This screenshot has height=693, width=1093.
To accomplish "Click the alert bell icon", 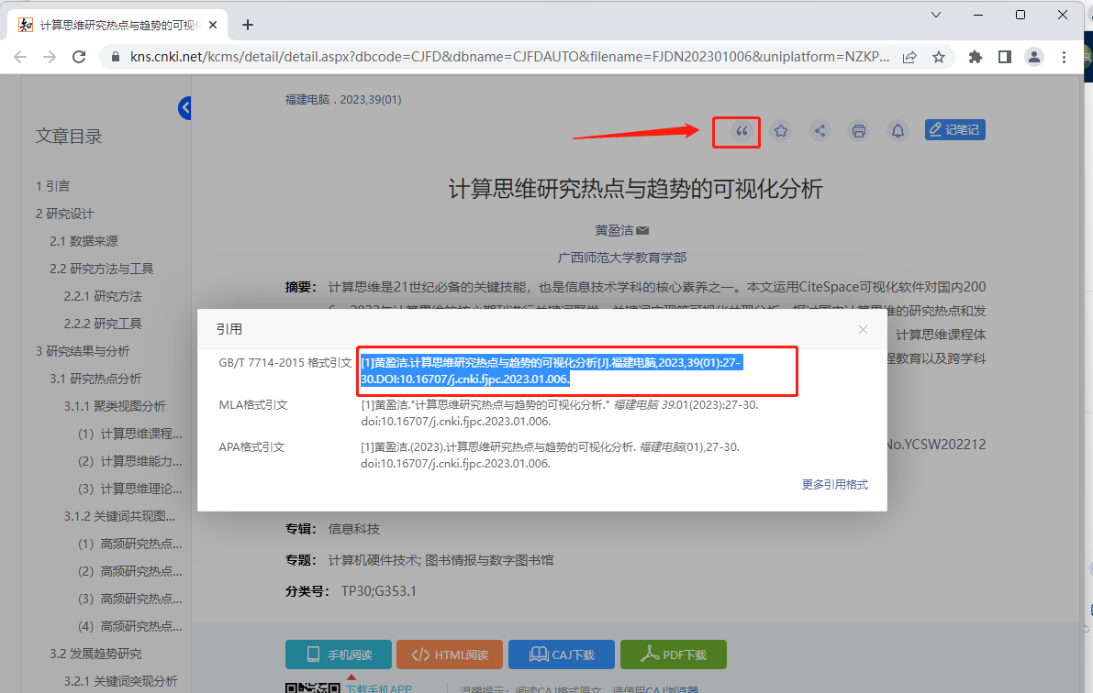I will (x=897, y=131).
